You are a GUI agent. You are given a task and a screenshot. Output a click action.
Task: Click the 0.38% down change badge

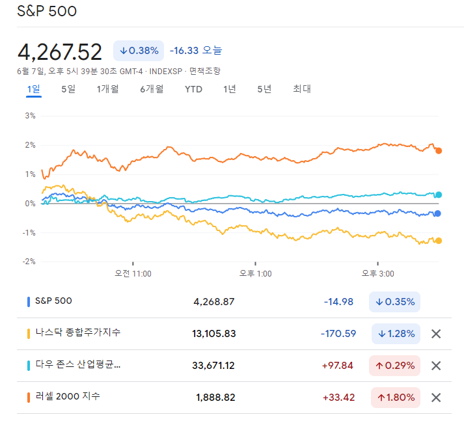(x=139, y=51)
